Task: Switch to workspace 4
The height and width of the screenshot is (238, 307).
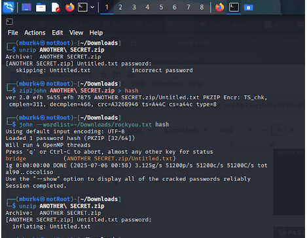Action: pos(147,7)
